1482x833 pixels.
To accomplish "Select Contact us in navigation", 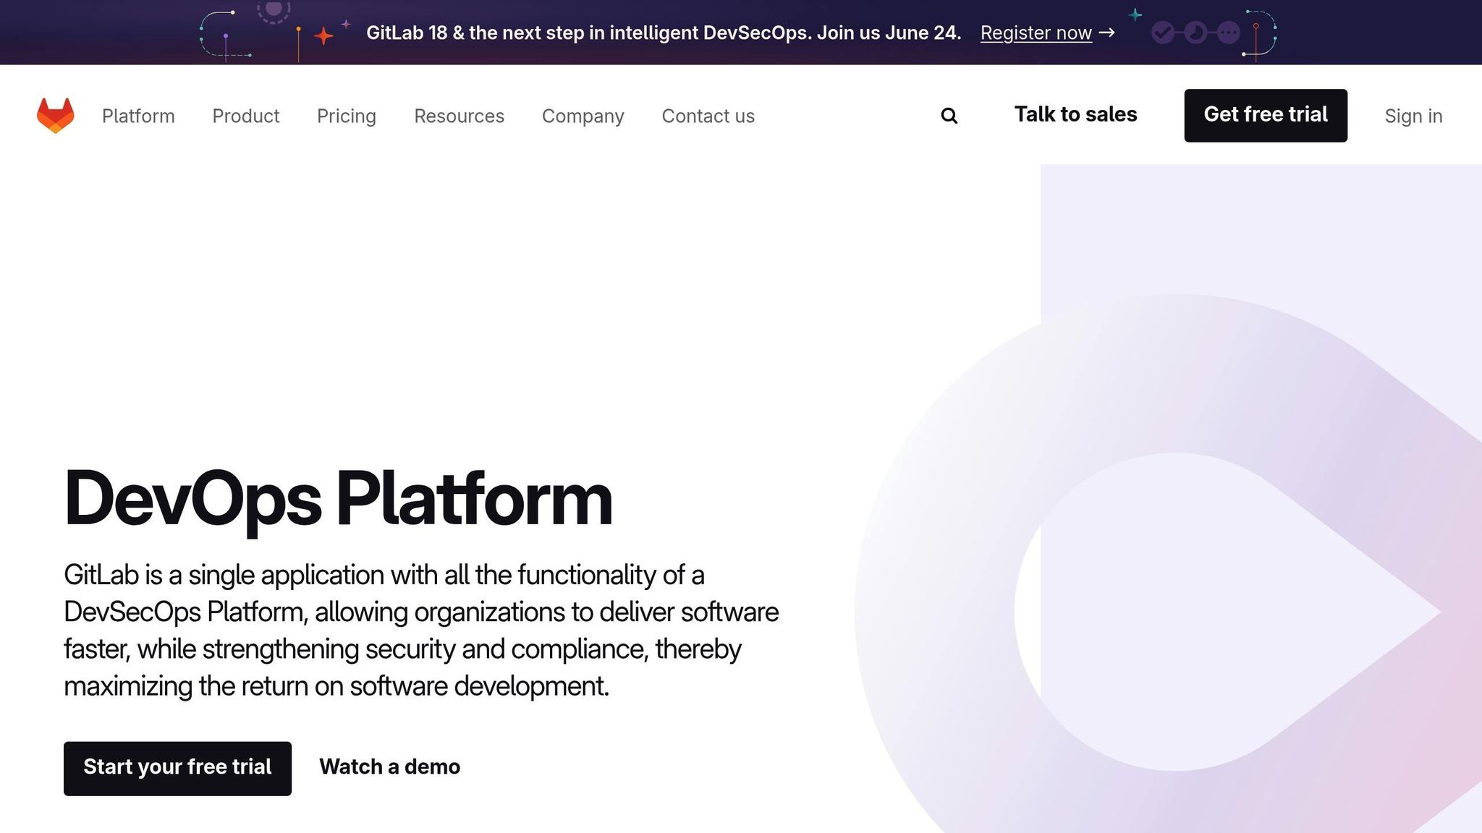I will [x=708, y=116].
